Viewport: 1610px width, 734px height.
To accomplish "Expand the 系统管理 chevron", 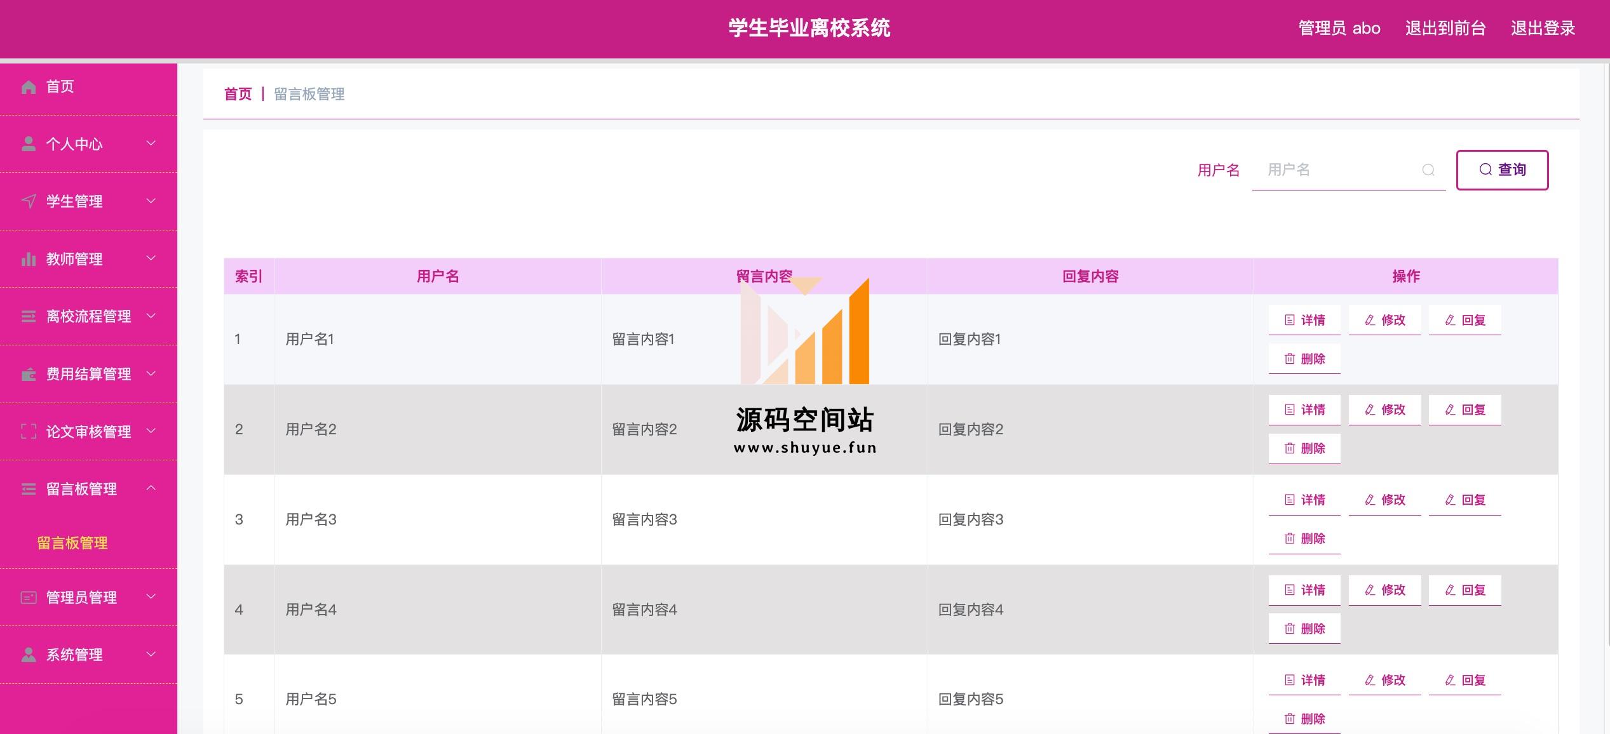I will 151,654.
